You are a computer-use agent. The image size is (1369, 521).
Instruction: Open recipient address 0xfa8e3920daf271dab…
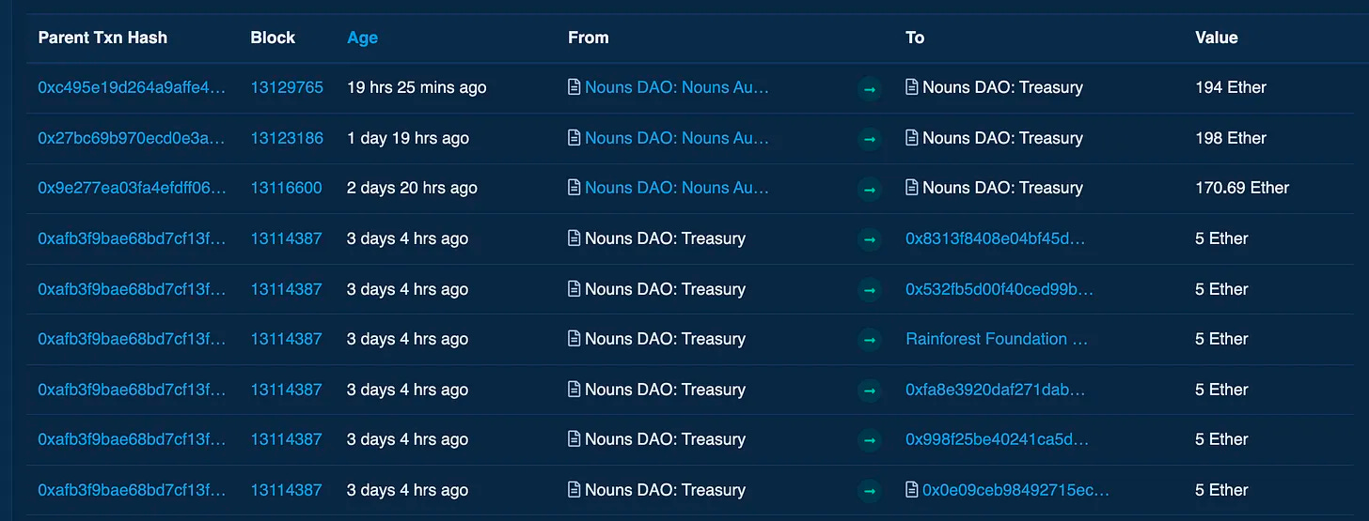click(x=996, y=390)
